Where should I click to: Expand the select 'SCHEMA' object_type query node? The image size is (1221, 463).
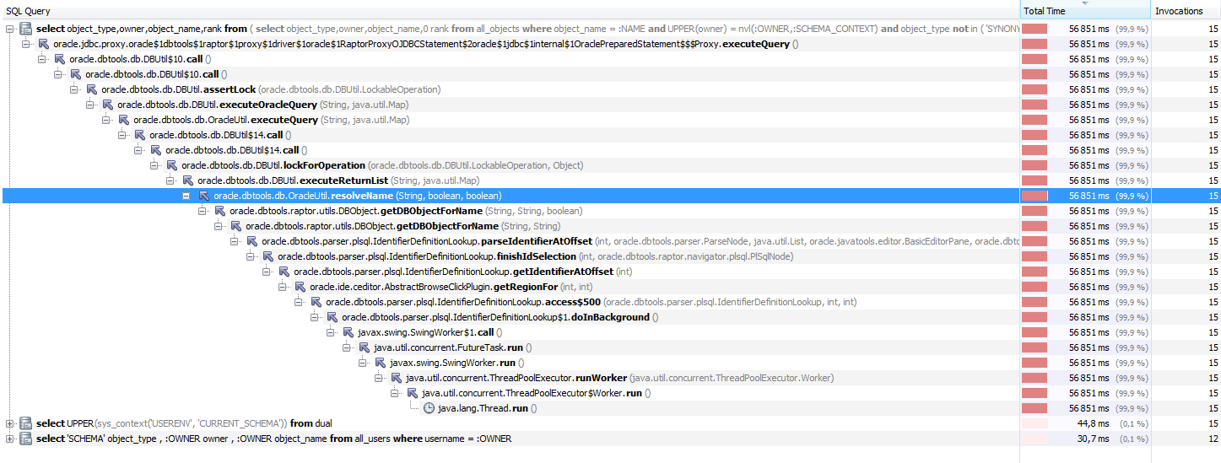10,439
